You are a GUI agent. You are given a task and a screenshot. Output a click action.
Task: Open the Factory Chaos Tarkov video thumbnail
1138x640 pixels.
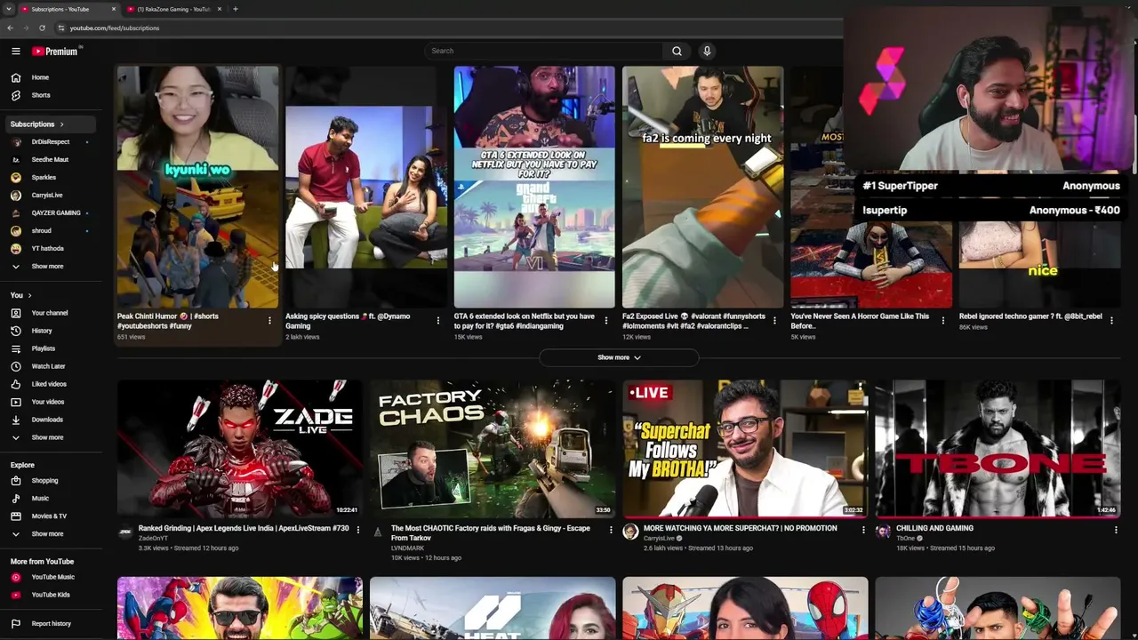[x=493, y=449]
